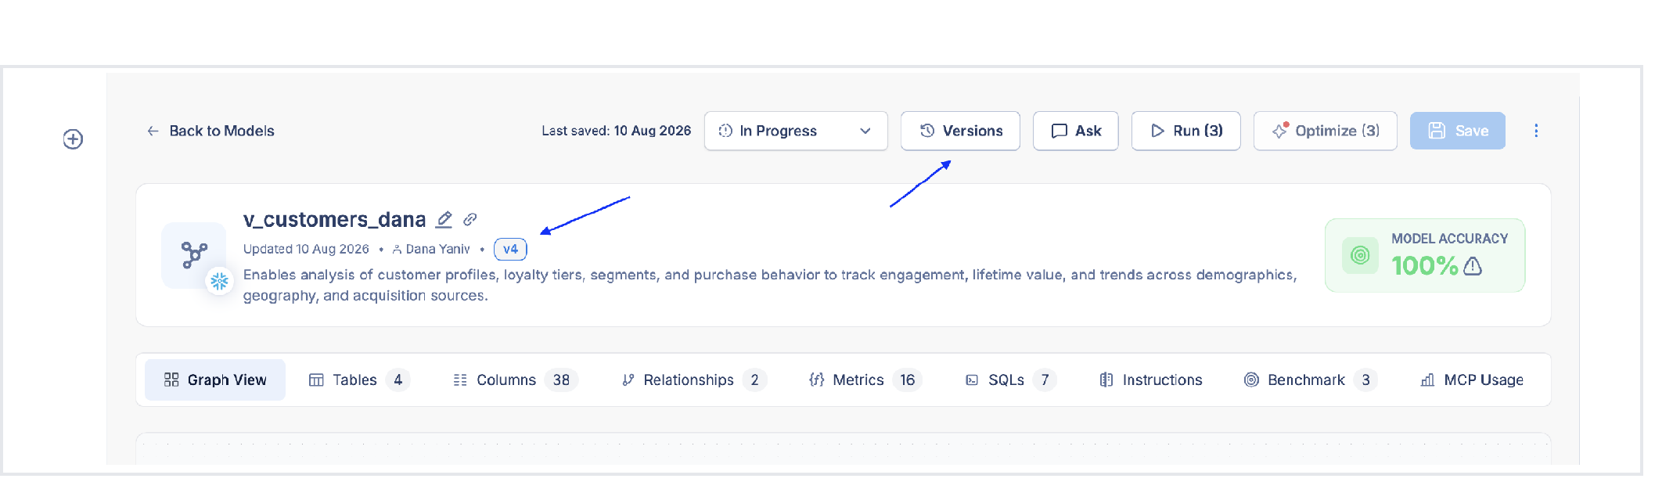
Task: Click the Run (3) button
Action: [1186, 131]
